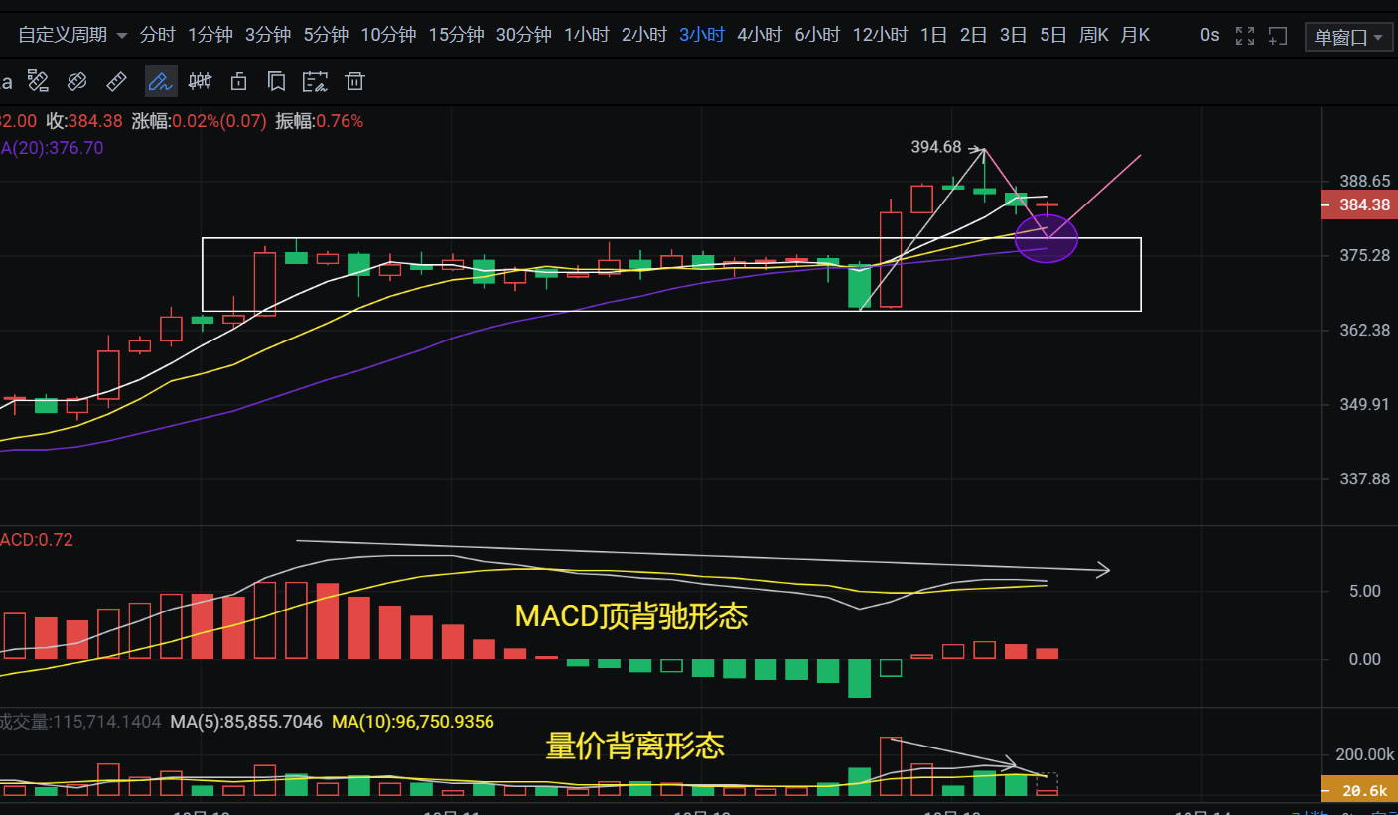The height and width of the screenshot is (815, 1398).
Task: Click the orange 20.6k volume tag
Action: [1357, 790]
